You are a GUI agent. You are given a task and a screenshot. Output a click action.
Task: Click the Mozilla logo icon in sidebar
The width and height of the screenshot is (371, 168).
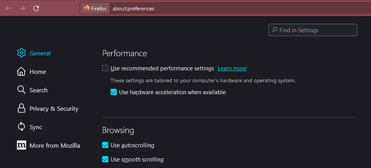coord(22,145)
